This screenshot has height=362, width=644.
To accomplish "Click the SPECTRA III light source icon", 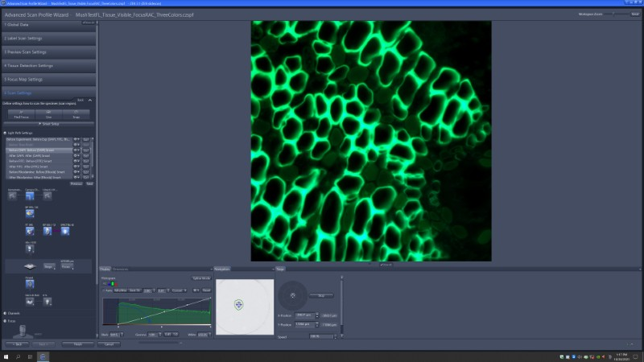I will [x=65, y=232].
